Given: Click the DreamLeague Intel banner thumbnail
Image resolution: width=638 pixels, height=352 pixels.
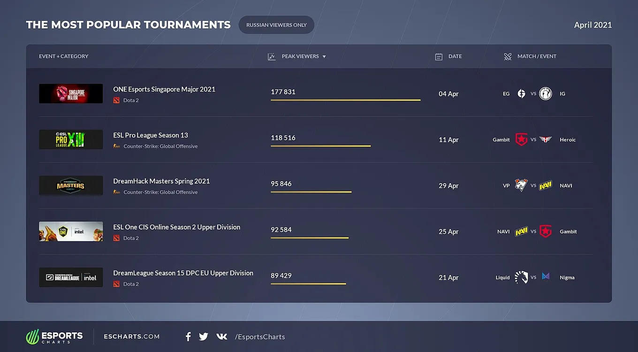Looking at the screenshot, I should [71, 277].
